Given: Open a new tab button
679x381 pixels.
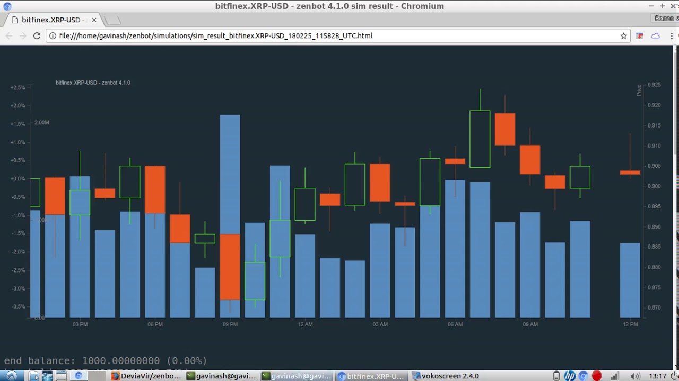Looking at the screenshot, I should click(112, 20).
